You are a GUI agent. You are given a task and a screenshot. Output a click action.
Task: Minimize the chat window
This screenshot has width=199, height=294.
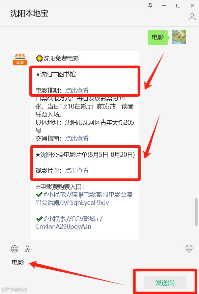[x=164, y=6]
